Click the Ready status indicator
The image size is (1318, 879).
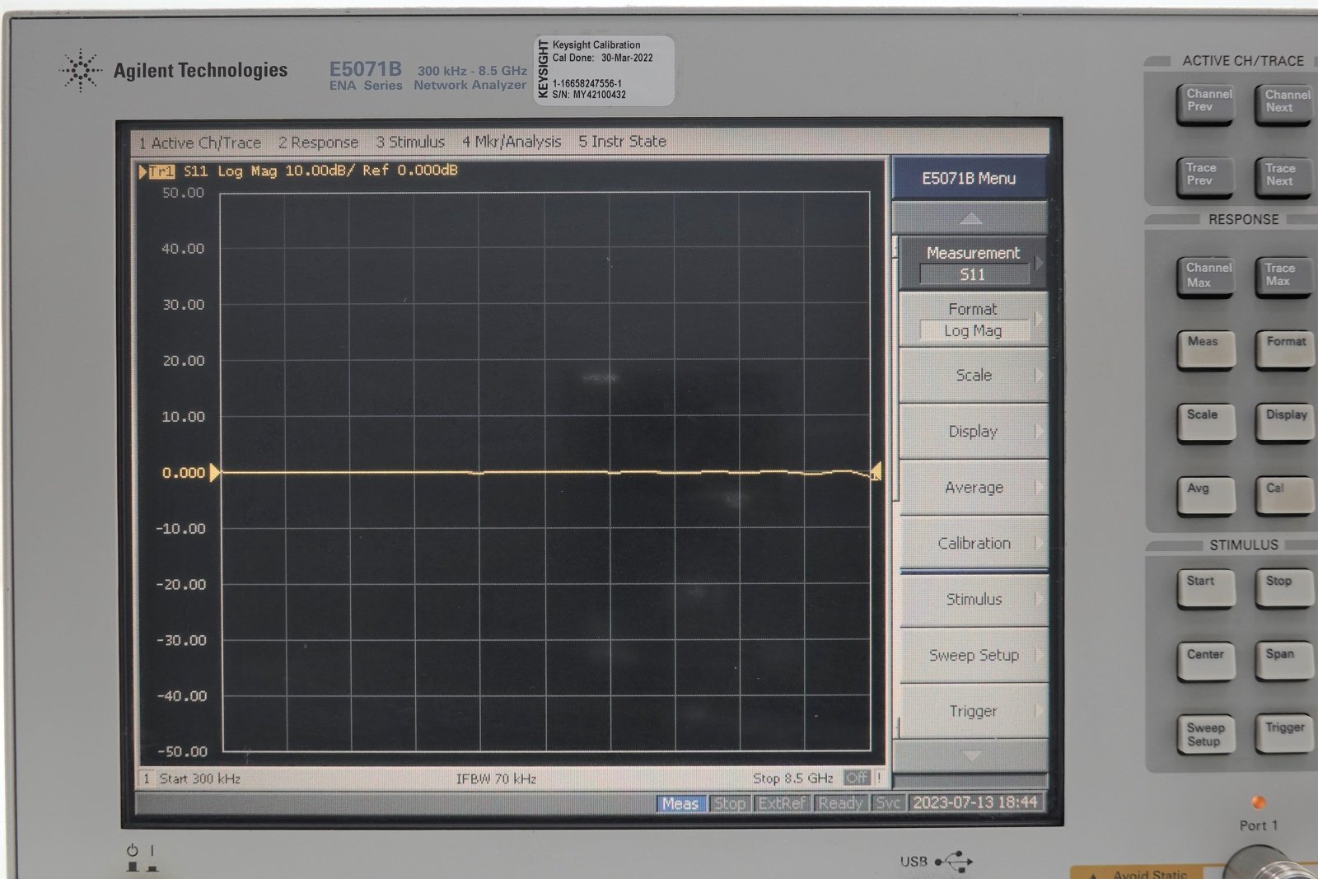(840, 803)
